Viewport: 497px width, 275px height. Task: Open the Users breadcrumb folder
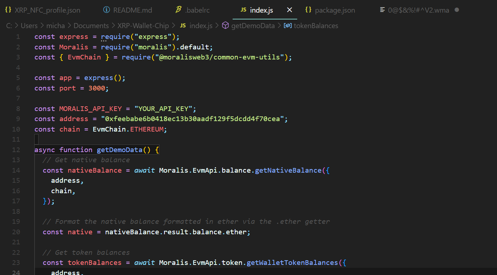point(29,26)
